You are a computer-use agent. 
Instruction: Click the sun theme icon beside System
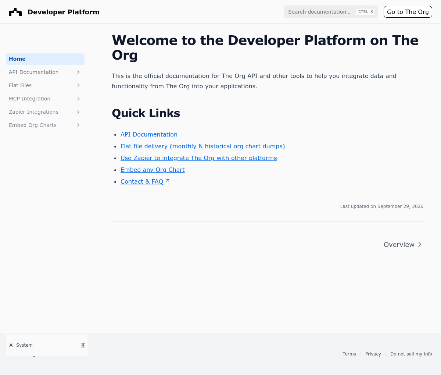point(11,345)
